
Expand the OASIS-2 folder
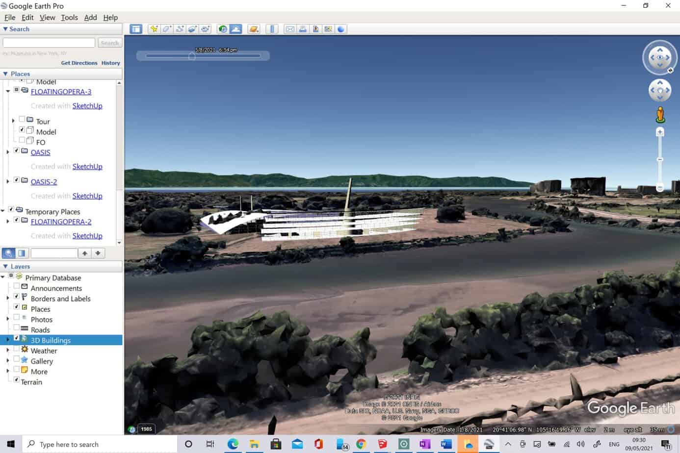(7, 181)
